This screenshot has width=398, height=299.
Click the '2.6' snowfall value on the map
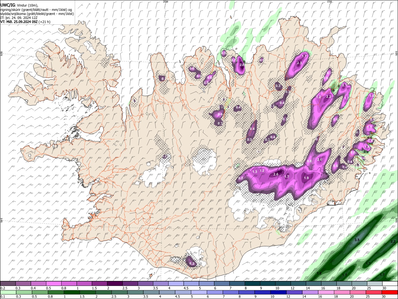click(x=275, y=174)
